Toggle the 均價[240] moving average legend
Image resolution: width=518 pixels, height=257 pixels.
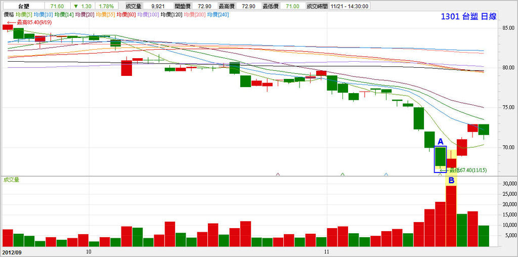tap(218, 15)
